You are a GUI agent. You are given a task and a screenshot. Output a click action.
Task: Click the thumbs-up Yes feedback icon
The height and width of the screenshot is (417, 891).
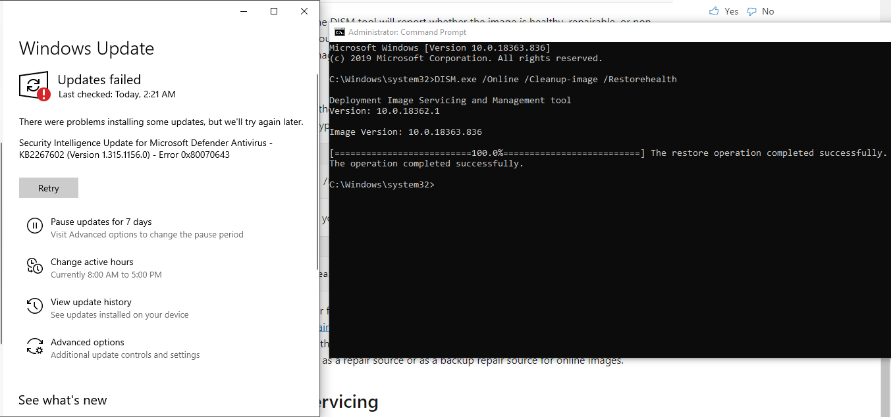point(714,11)
